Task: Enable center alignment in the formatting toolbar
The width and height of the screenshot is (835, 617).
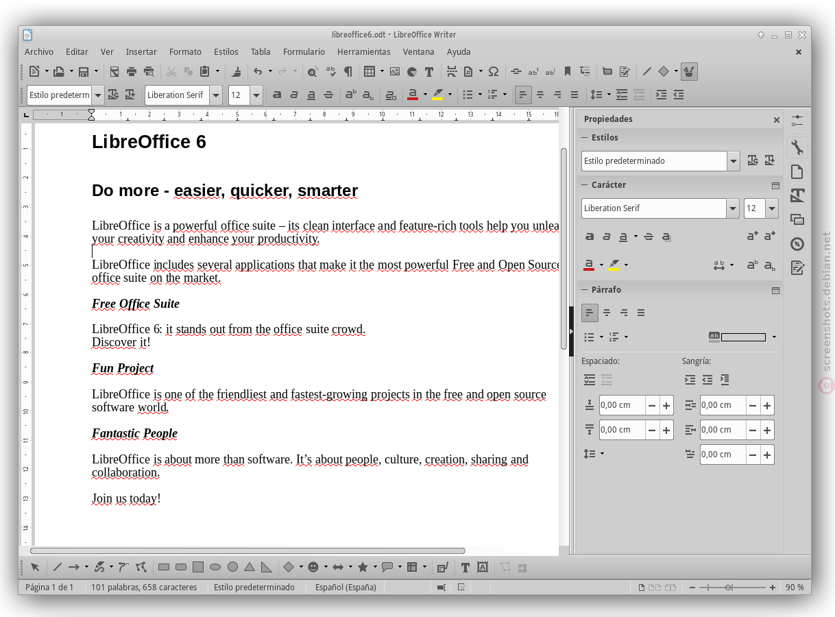Action: 540,95
